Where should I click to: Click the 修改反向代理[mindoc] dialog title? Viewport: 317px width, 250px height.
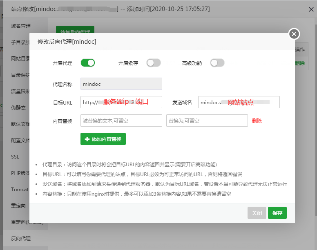67,42
